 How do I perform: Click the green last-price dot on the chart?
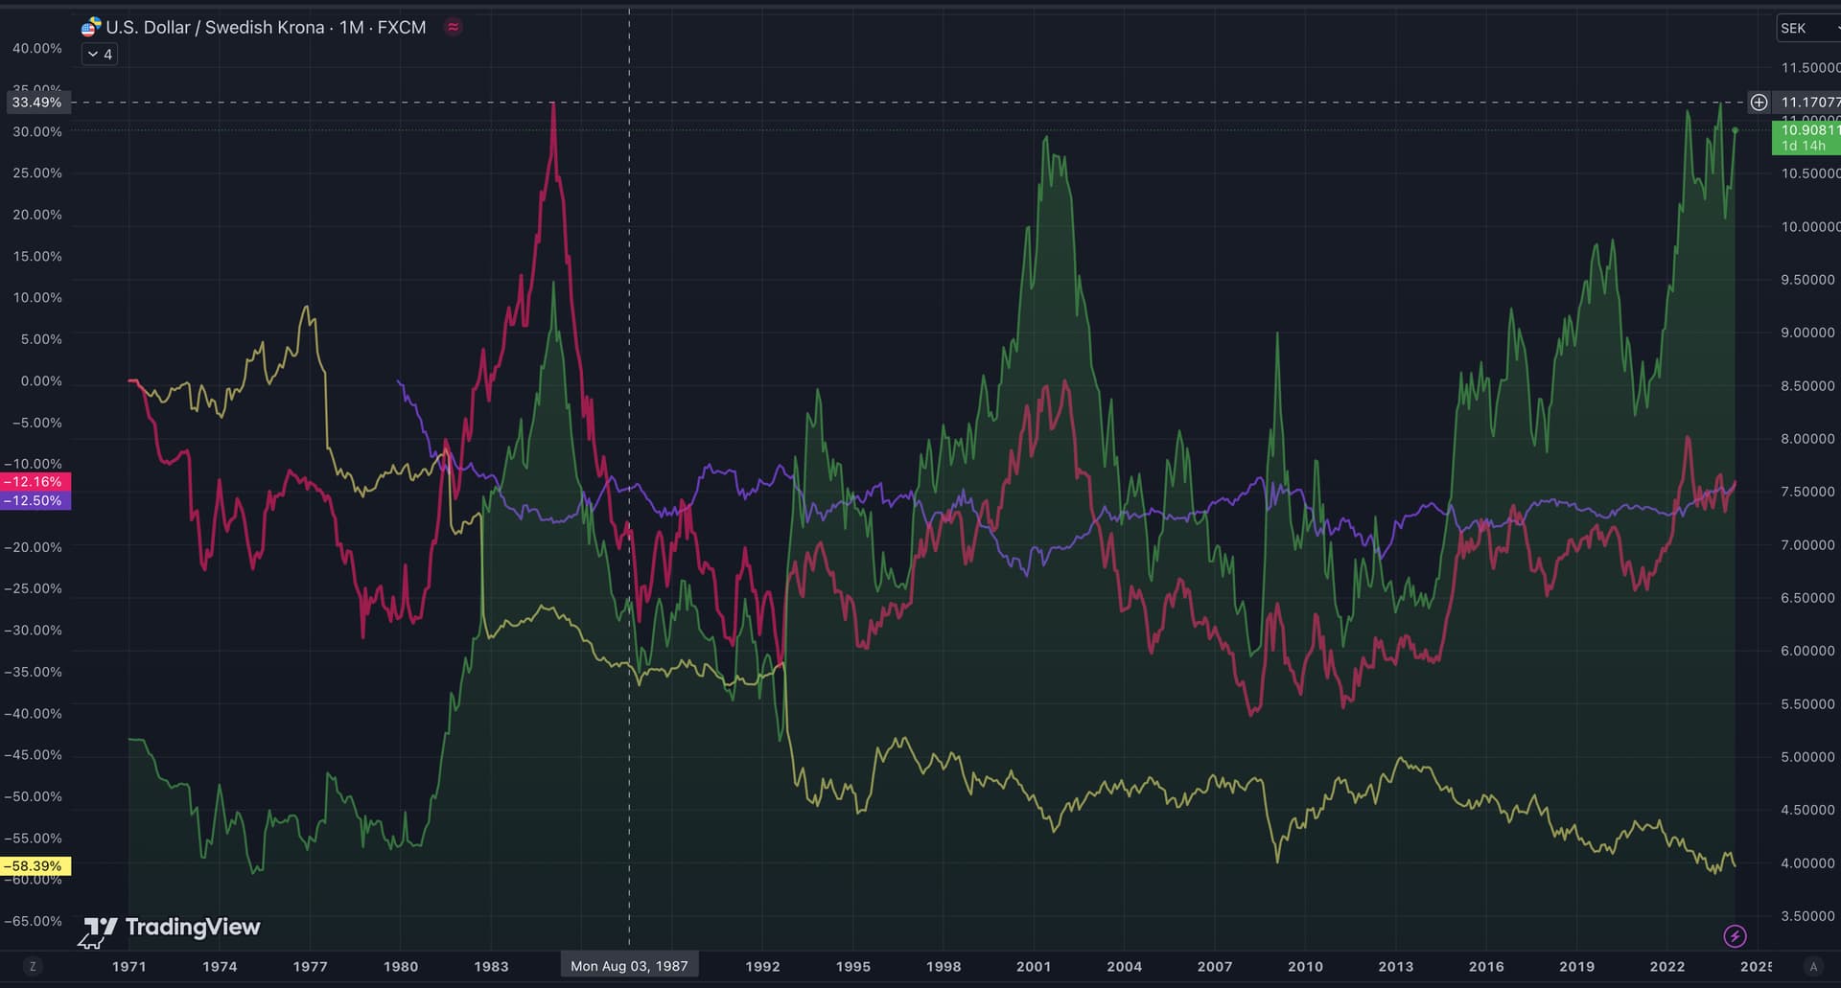pos(1735,130)
